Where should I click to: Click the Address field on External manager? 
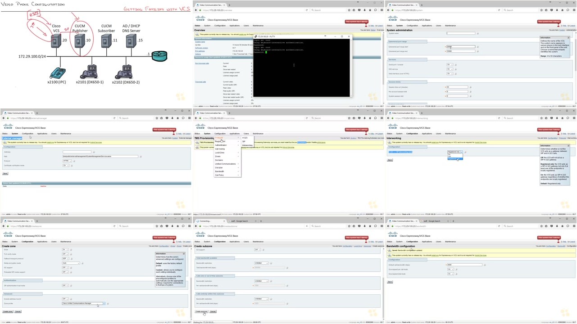pos(77,152)
